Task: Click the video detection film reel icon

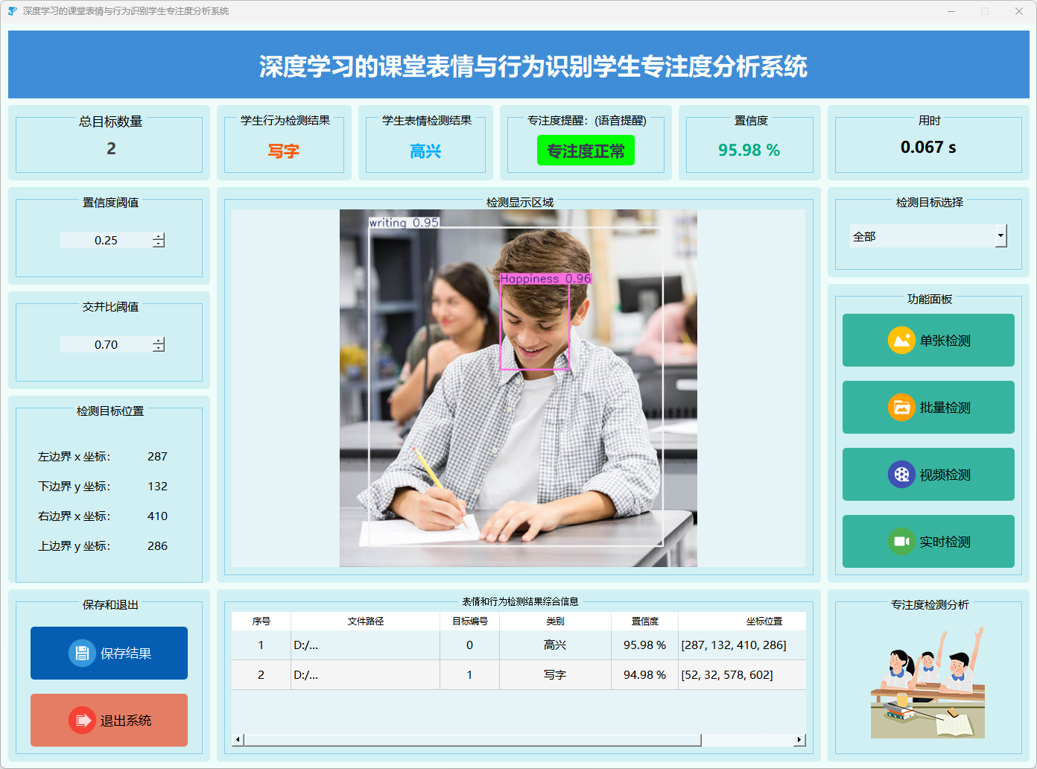Action: click(901, 475)
